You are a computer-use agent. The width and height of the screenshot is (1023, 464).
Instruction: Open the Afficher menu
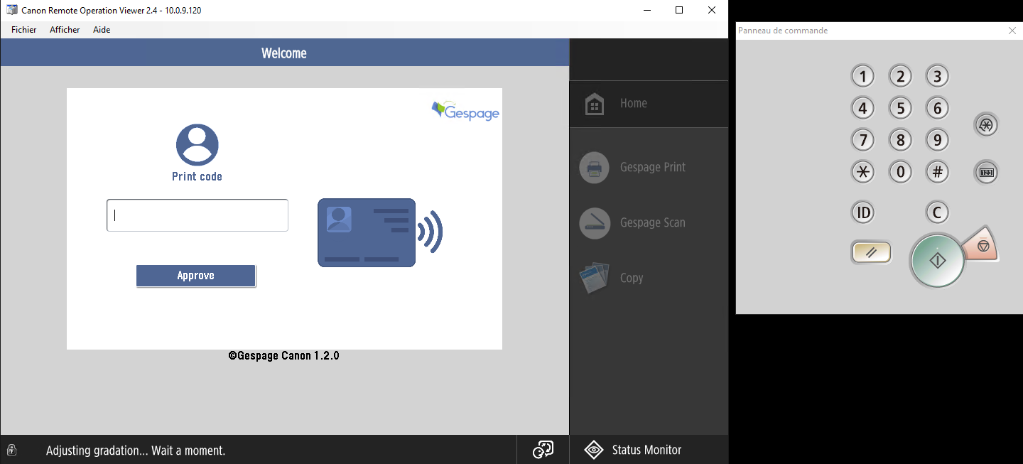click(x=65, y=30)
